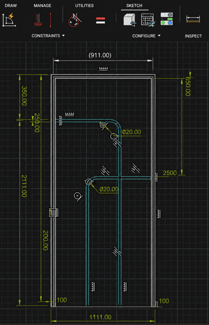Image resolution: width=209 pixels, height=325 pixels.
Task: Open the INSPECT panel label
Action: 193,36
